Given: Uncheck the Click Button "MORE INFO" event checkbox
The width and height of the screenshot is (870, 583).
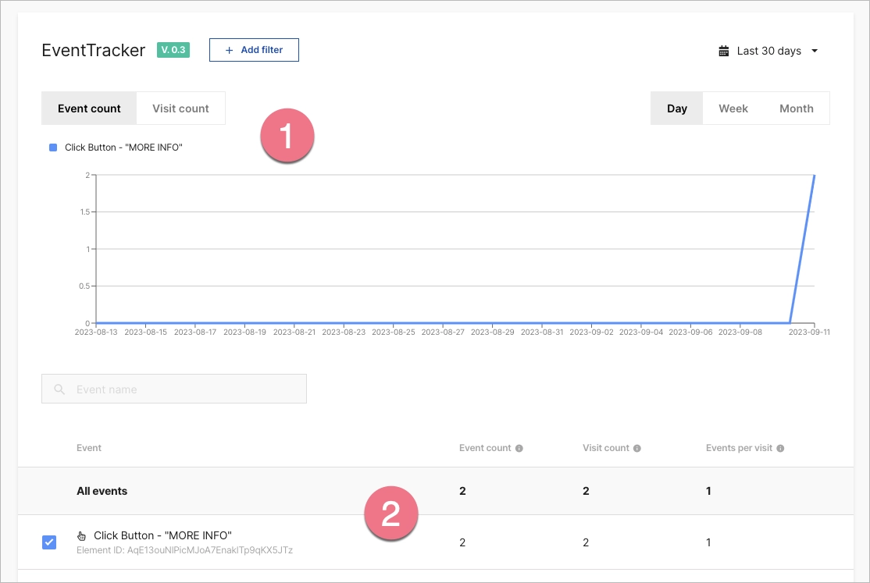Looking at the screenshot, I should (x=49, y=542).
